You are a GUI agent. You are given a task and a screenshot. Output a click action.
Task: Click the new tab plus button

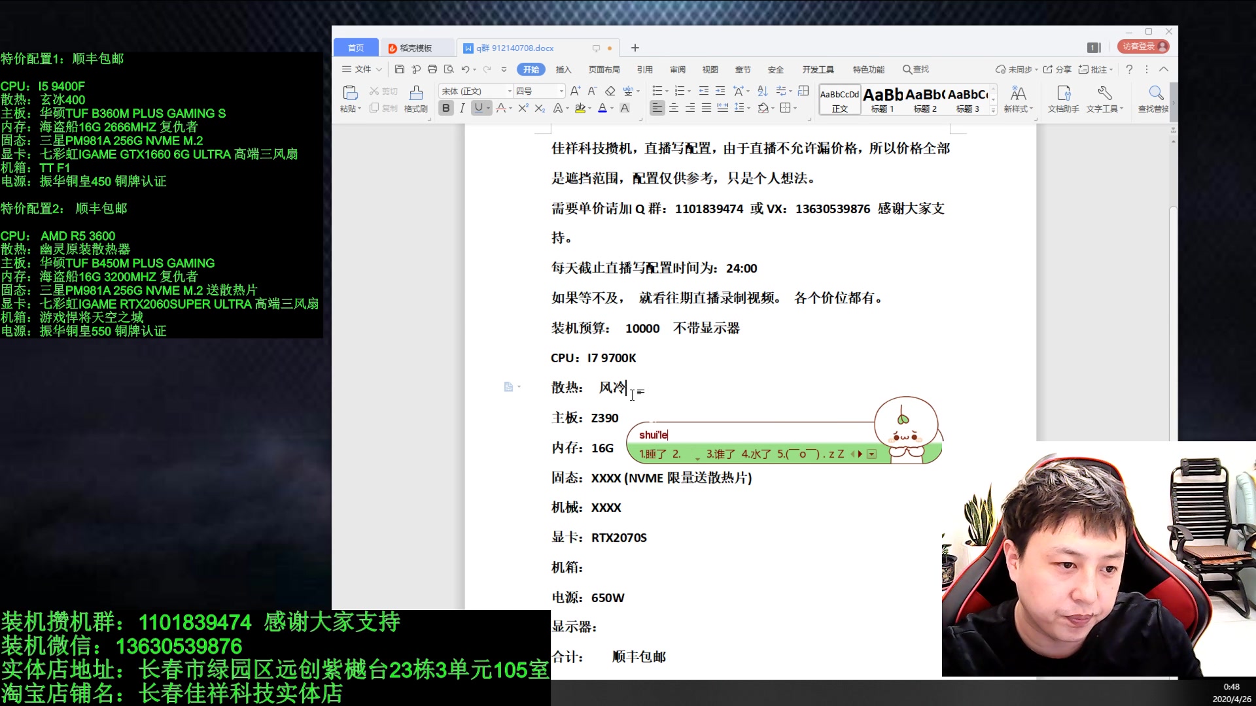tap(635, 48)
